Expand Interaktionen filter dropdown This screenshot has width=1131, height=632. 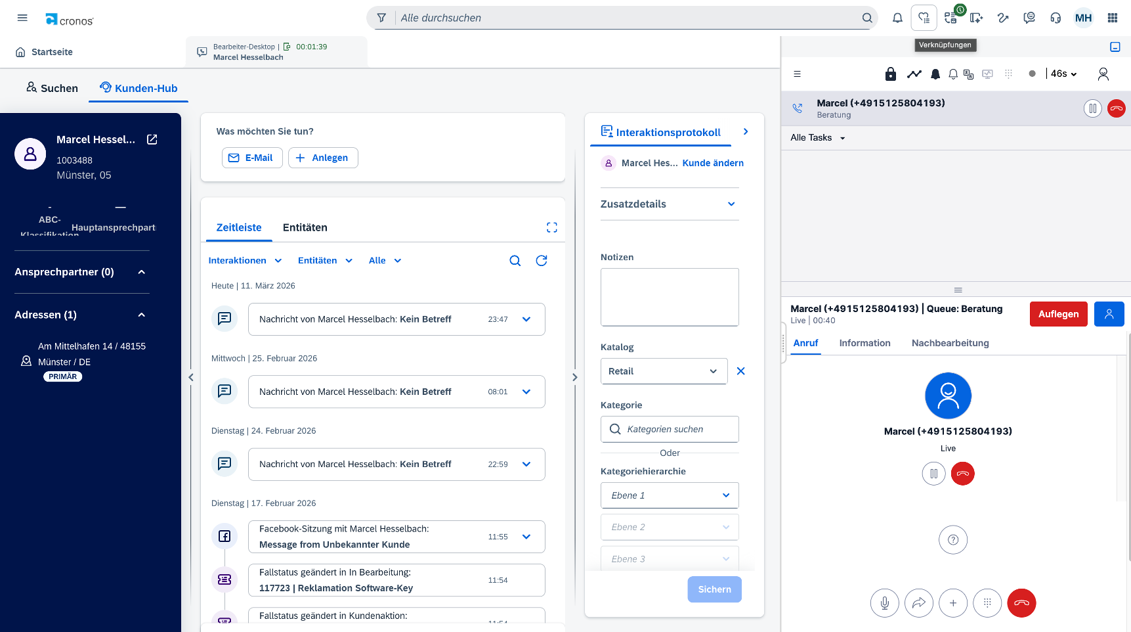pos(245,261)
